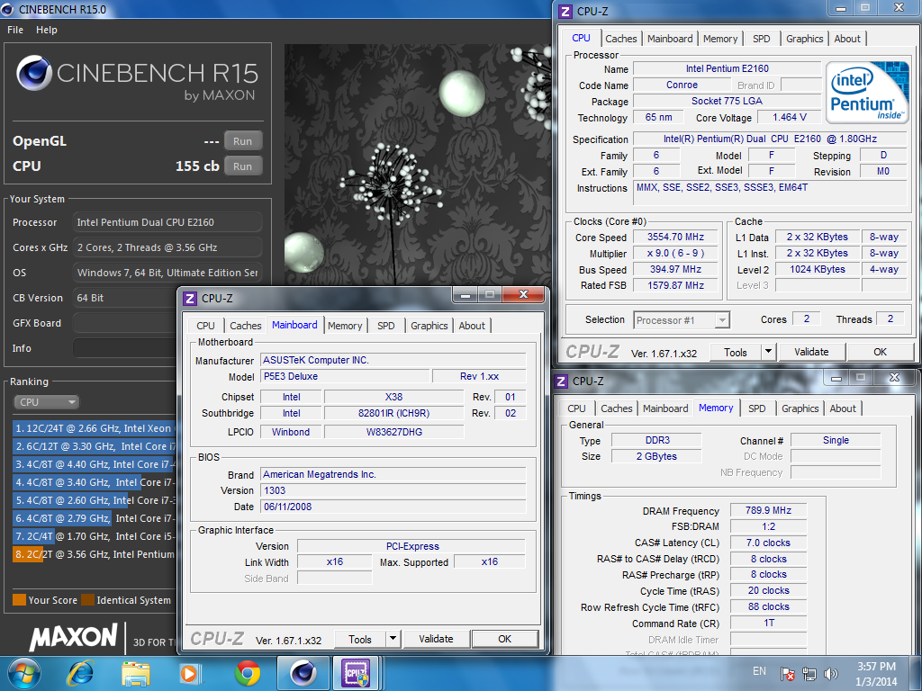Image resolution: width=922 pixels, height=691 pixels.
Task: Click the Rated FSB value 1579.87 MHz
Action: tap(675, 285)
